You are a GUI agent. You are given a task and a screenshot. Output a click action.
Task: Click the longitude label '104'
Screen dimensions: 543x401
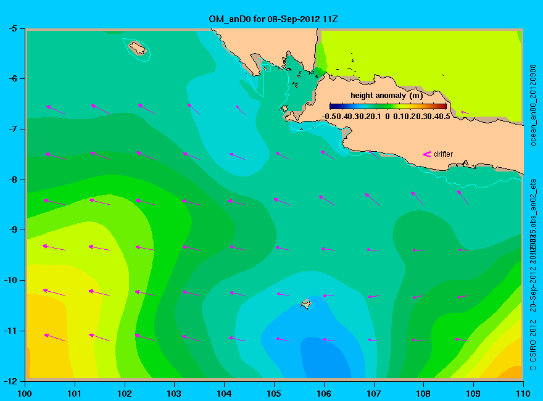(224, 394)
